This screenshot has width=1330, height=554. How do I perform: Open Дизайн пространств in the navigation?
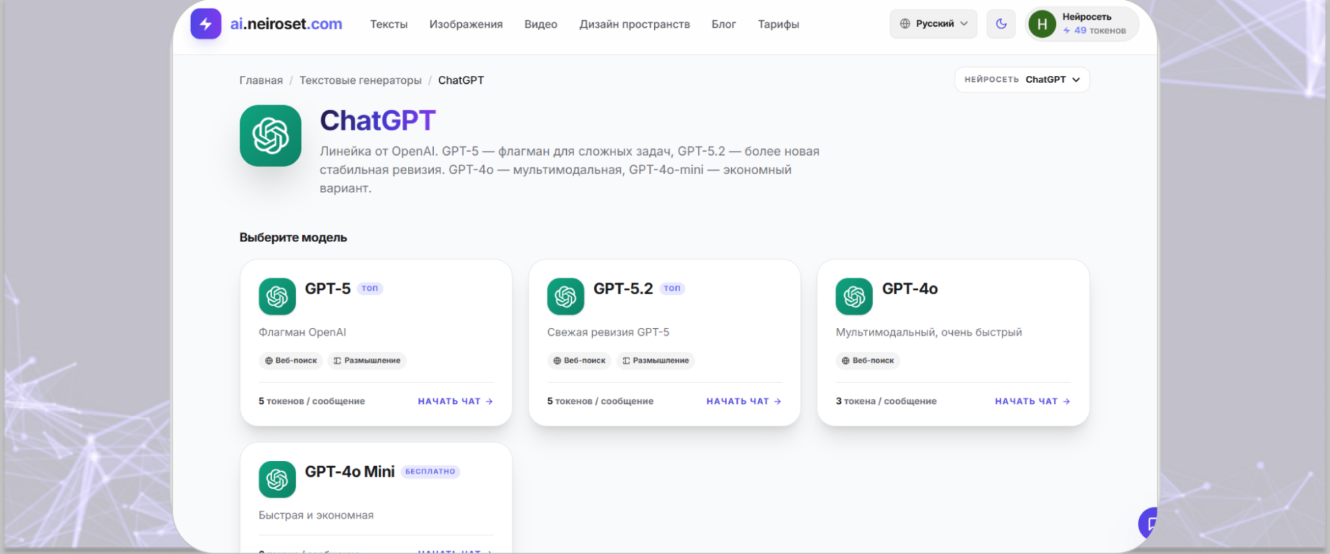[635, 24]
